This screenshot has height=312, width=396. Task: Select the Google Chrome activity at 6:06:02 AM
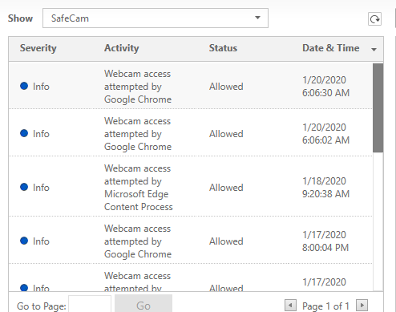tap(138, 134)
